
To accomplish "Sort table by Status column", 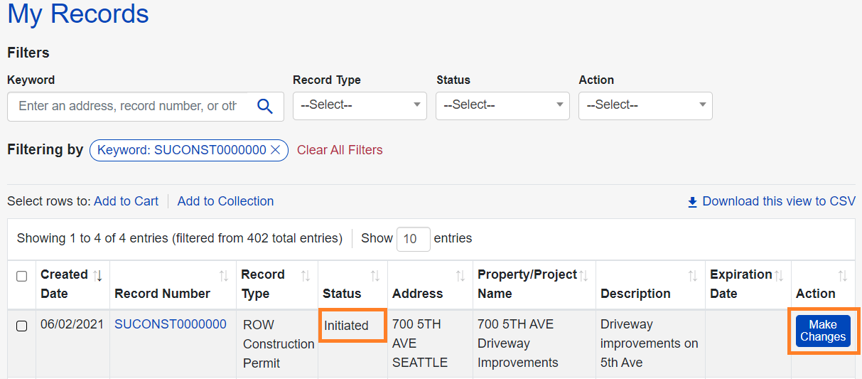I will click(x=375, y=276).
